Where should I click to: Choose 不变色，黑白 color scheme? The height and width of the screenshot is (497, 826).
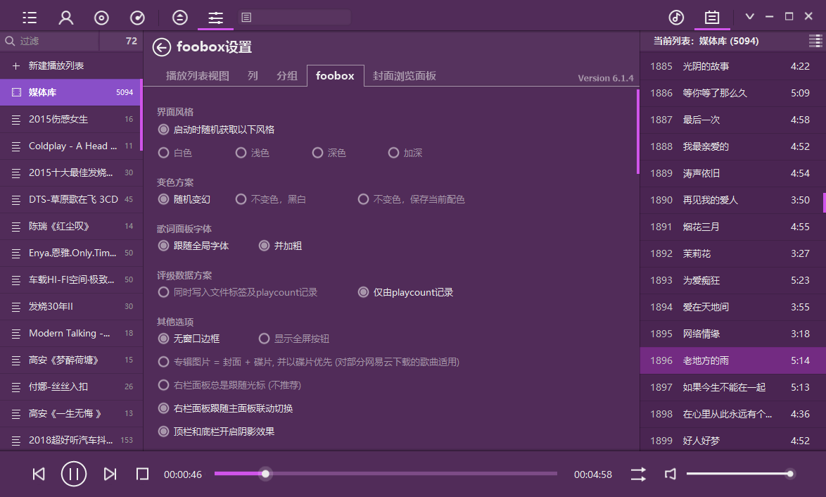241,199
